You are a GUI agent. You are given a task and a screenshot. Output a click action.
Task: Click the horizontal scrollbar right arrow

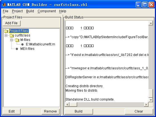coord(146,104)
